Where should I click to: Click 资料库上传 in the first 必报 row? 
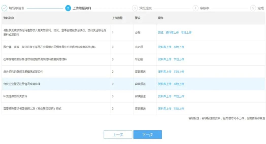(x=172, y=32)
